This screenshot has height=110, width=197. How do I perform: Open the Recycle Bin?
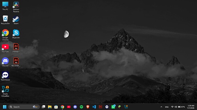(x=5, y=20)
